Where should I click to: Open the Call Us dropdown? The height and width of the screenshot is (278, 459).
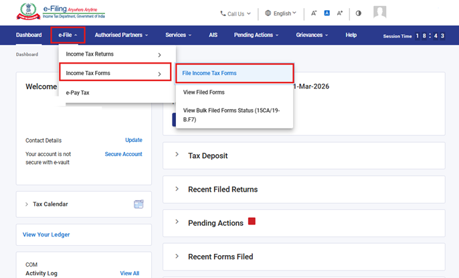pos(236,13)
